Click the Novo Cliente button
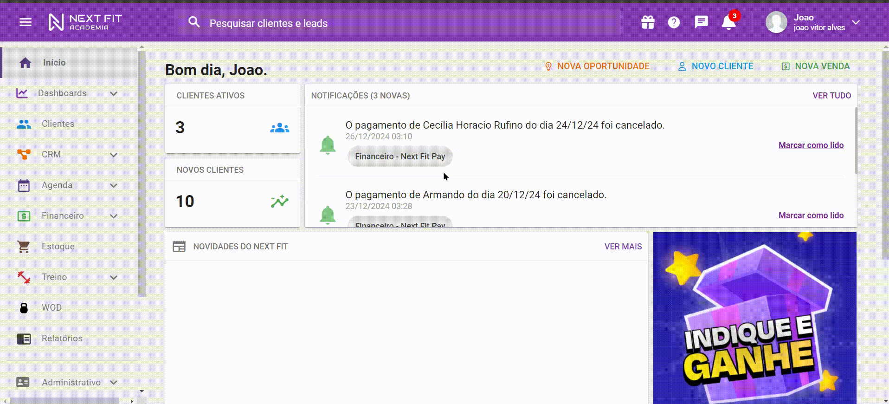This screenshot has height=404, width=889. point(715,66)
